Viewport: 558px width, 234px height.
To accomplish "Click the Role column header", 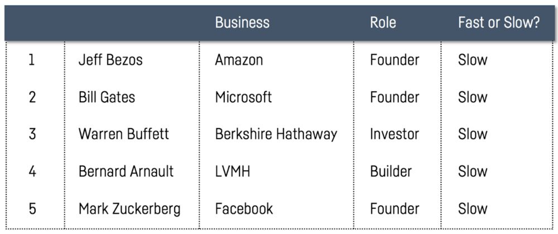I will pos(383,23).
